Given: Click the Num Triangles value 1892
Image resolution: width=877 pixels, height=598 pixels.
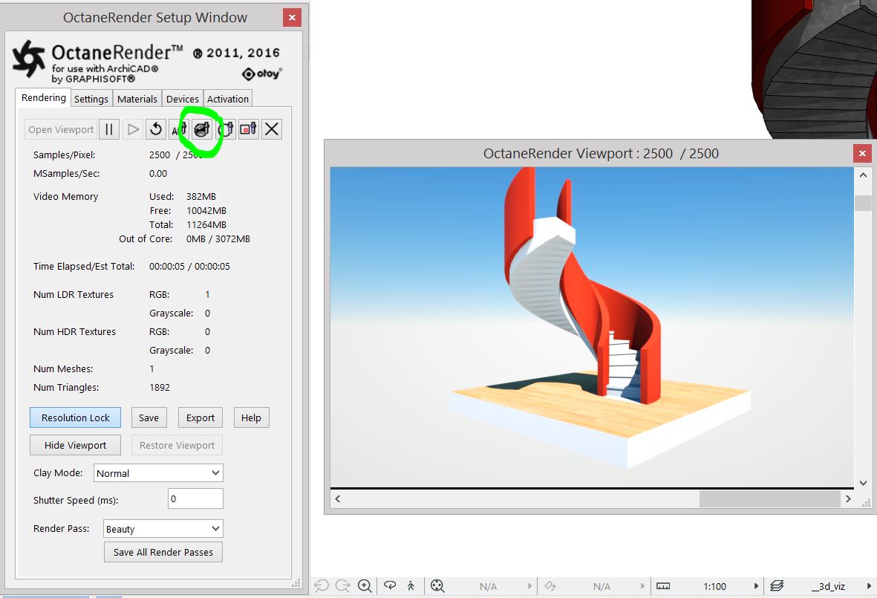Looking at the screenshot, I should (x=160, y=387).
